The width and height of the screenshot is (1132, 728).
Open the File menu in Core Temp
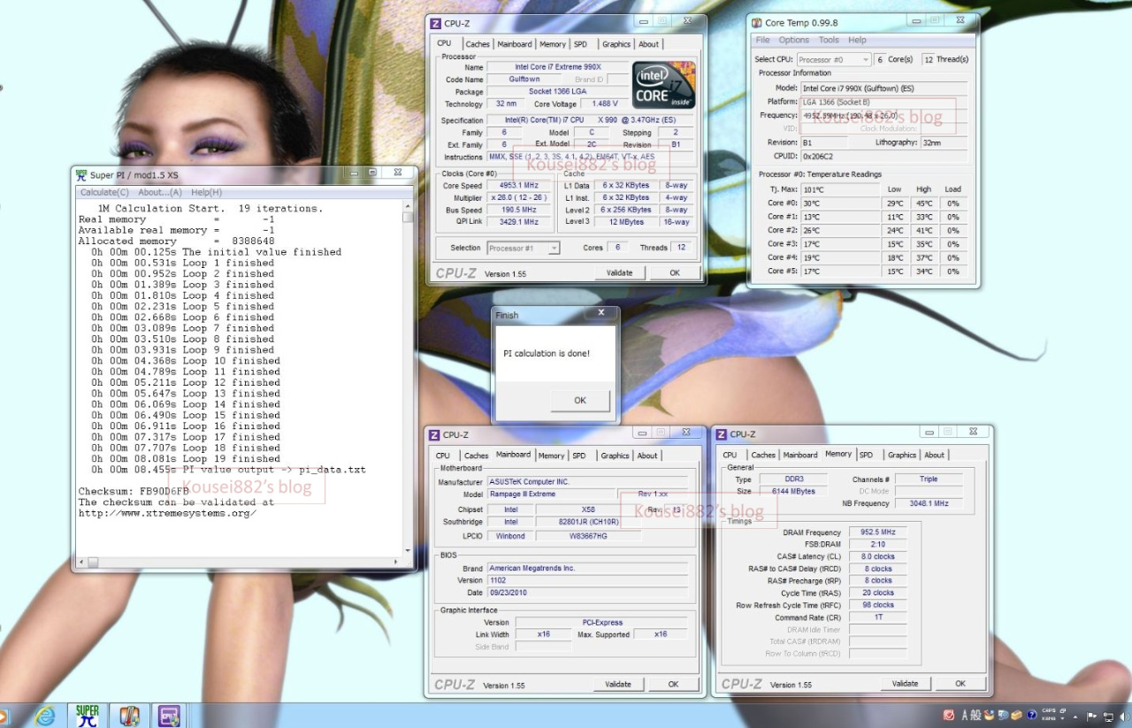coord(762,40)
